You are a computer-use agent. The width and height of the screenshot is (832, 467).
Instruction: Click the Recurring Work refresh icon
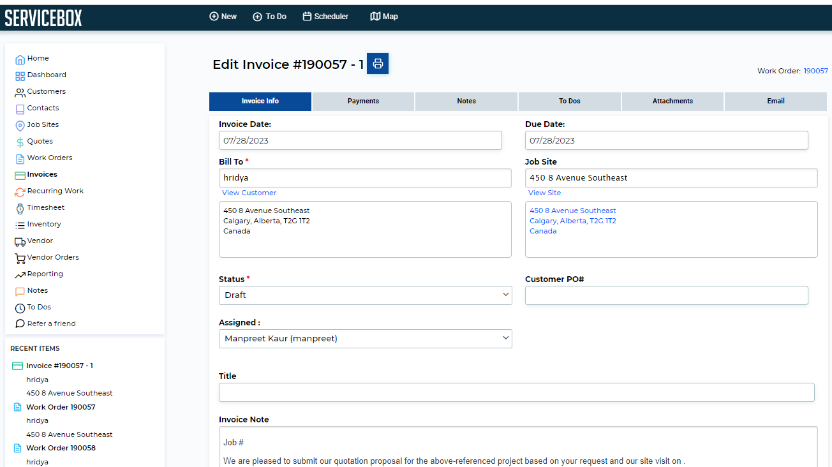coord(20,192)
